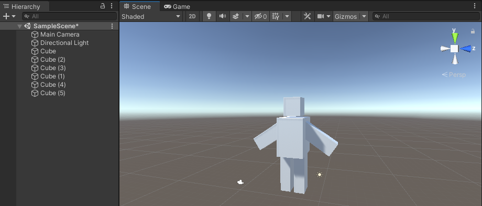Collapse the SampleScene tree
This screenshot has width=482, height=206.
(x=20, y=26)
